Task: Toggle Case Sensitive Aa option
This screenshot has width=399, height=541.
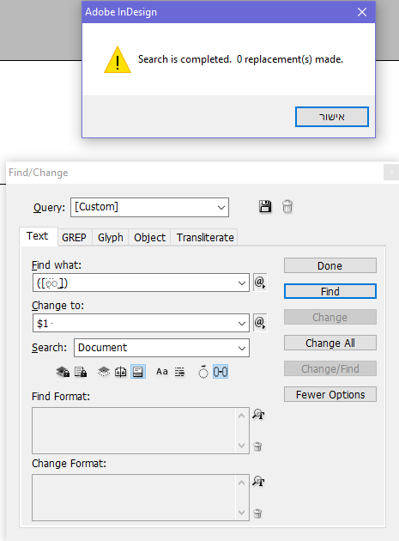Action: click(161, 372)
